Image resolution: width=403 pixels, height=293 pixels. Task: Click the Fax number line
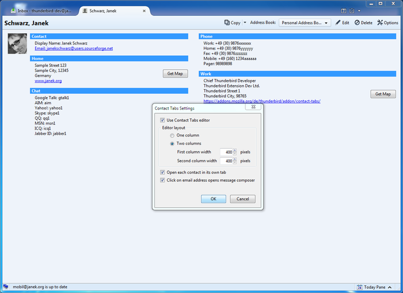pyautogui.click(x=226, y=54)
